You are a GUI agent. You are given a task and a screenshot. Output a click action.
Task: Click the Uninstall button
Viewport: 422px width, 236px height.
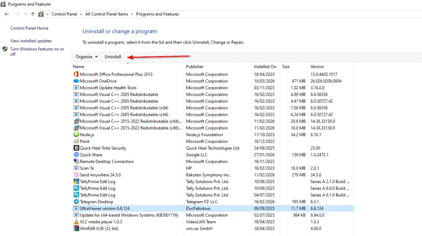[113, 57]
